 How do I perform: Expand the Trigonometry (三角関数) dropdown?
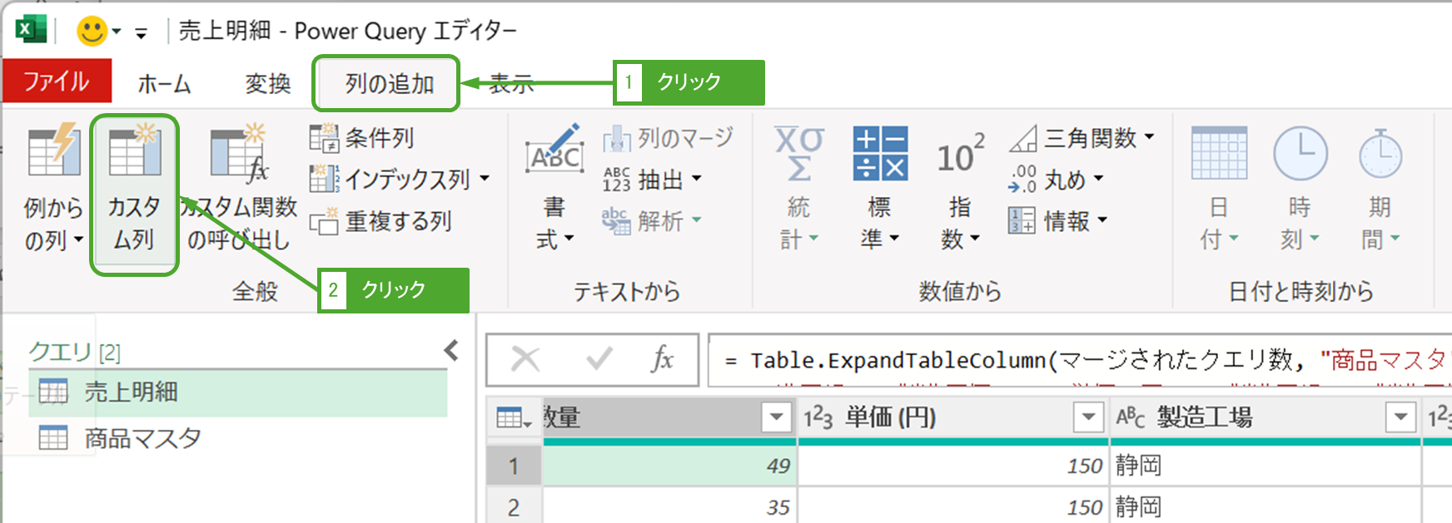[1150, 137]
